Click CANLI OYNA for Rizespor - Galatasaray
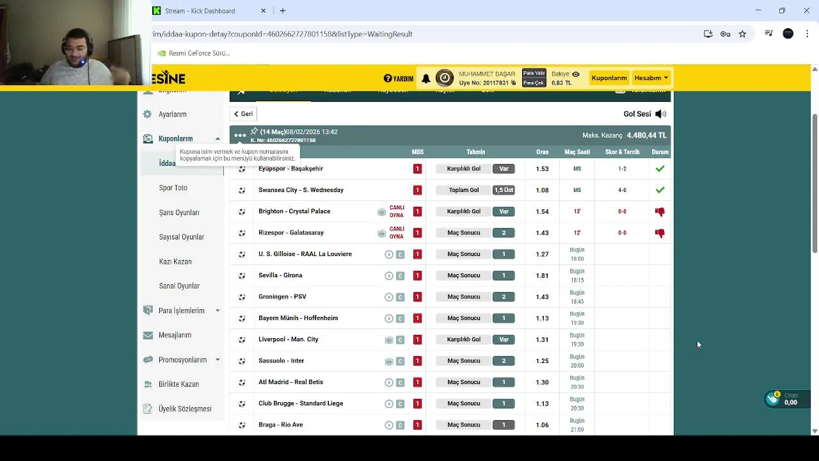 click(397, 232)
